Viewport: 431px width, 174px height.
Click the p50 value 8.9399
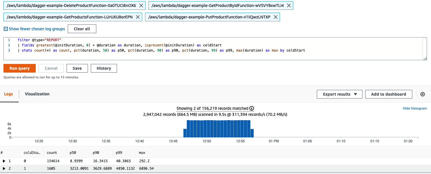76,161
